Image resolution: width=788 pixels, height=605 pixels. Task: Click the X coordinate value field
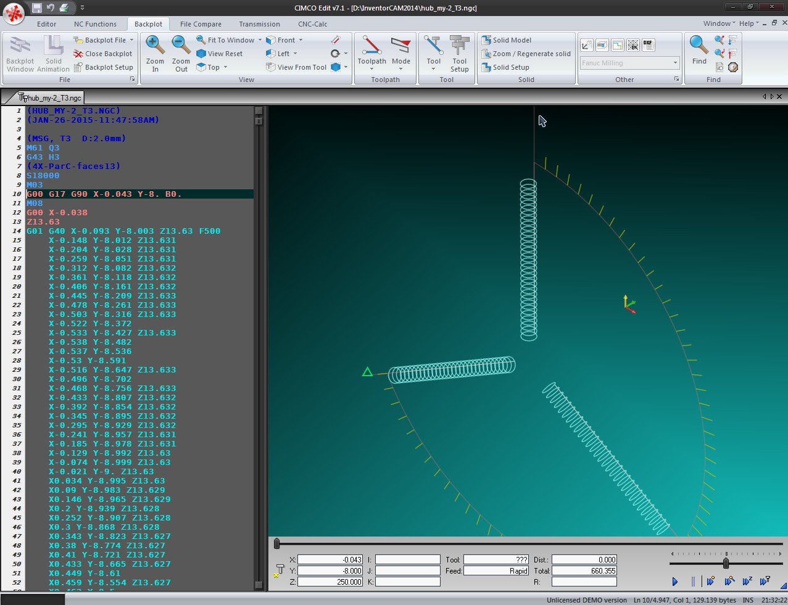coord(330,560)
